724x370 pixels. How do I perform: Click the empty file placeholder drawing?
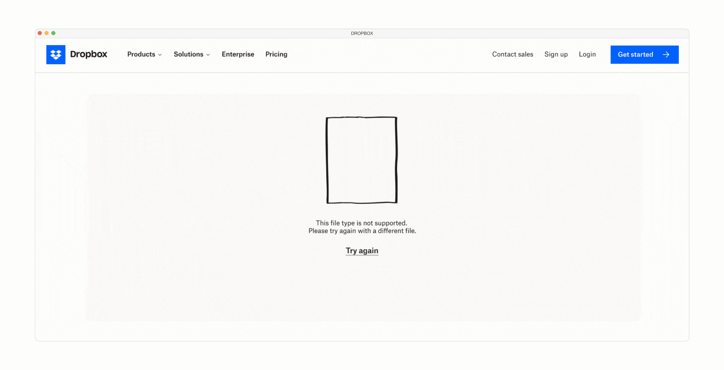click(362, 160)
